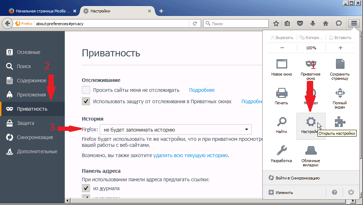Switch to 'Начальная страница Mozilla' tab
Screen dimensions: 363x205
tap(40, 11)
